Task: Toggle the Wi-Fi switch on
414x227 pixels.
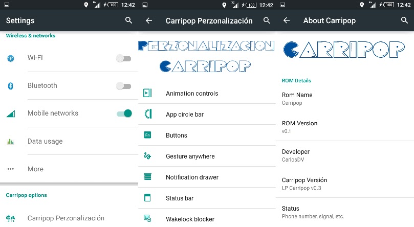Action: (124, 58)
